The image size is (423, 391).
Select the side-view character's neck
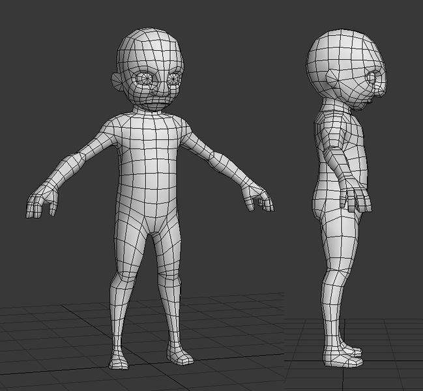pyautogui.click(x=336, y=105)
